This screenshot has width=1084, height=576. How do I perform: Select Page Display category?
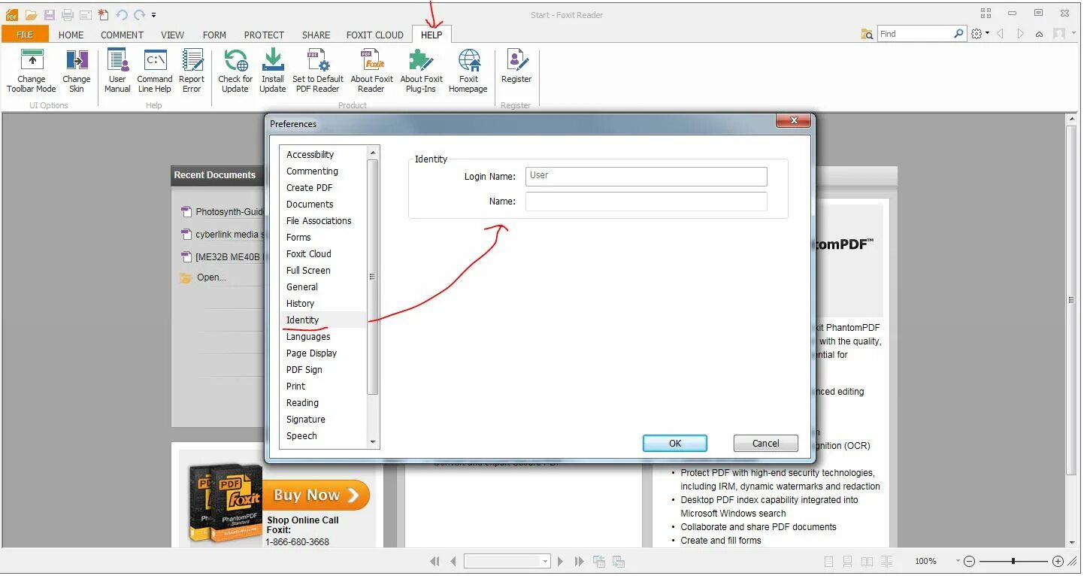coord(311,353)
